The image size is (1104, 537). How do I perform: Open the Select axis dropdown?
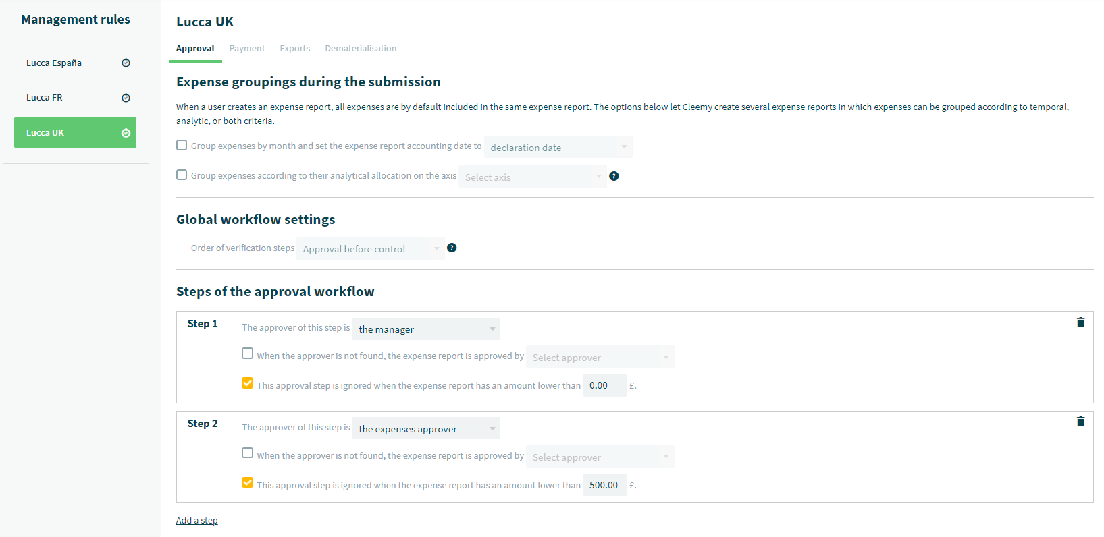[x=532, y=177]
